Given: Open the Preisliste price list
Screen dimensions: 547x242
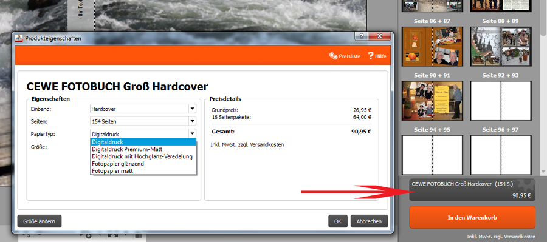Looking at the screenshot, I should click(x=345, y=56).
